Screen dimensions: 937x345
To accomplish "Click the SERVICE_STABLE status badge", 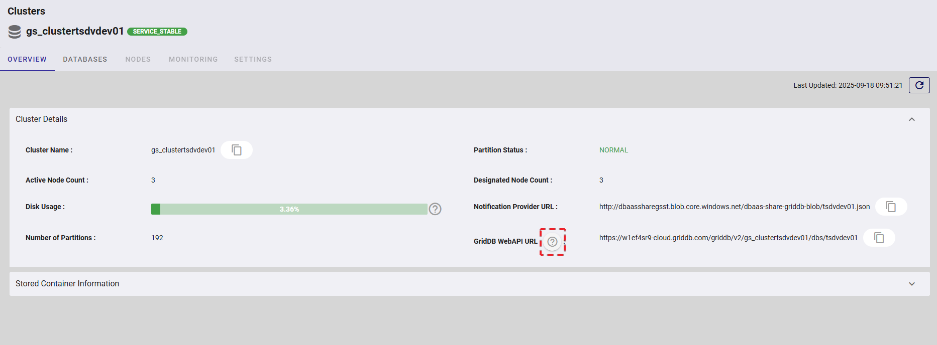I will tap(157, 32).
